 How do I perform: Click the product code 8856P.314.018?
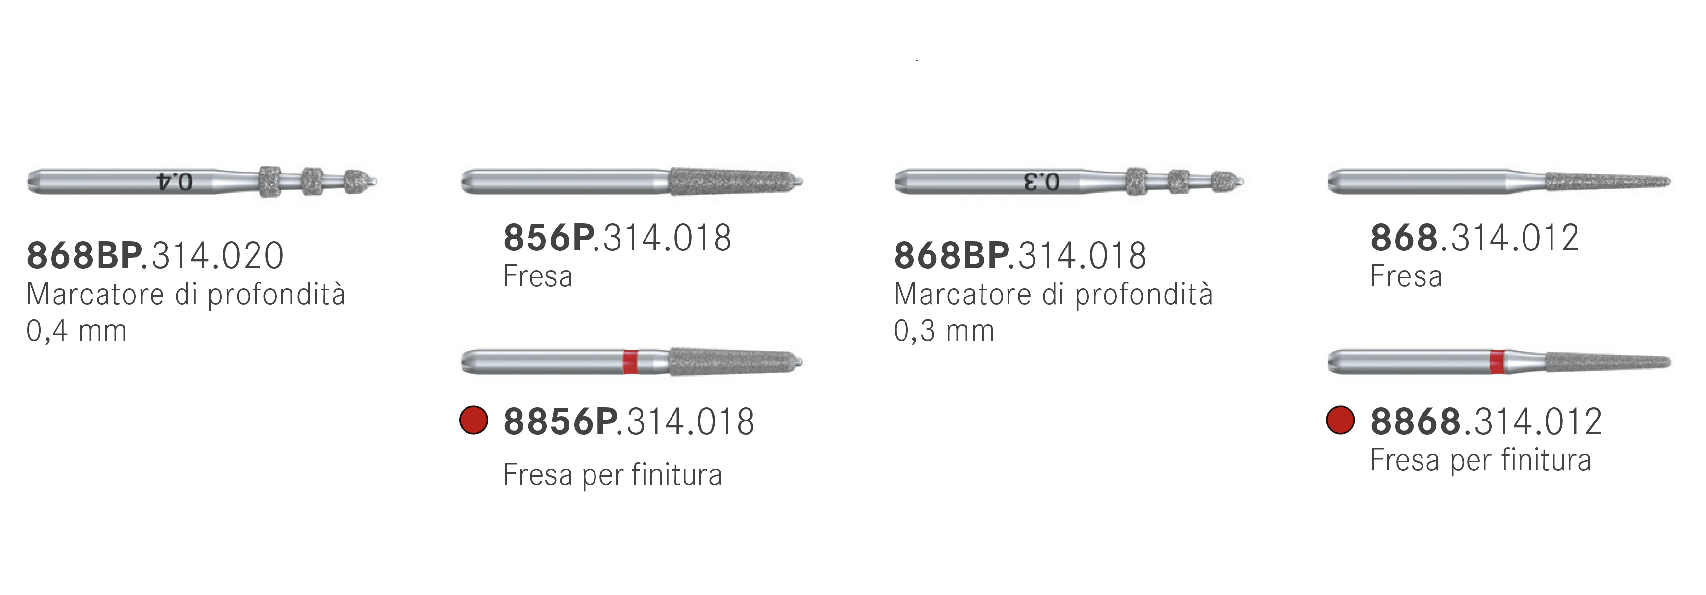pyautogui.click(x=629, y=421)
